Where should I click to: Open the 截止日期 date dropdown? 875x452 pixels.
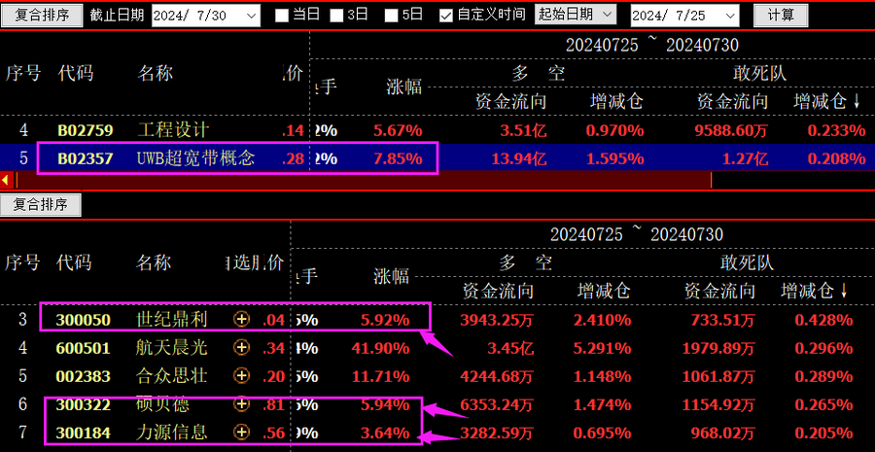pyautogui.click(x=251, y=16)
